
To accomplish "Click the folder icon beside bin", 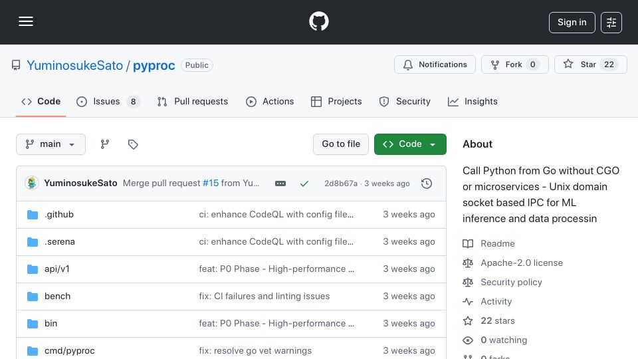I will click(33, 324).
